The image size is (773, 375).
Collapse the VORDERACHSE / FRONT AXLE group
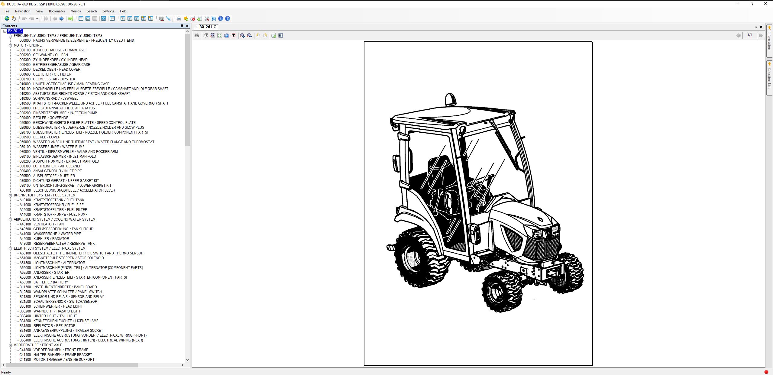(x=11, y=345)
